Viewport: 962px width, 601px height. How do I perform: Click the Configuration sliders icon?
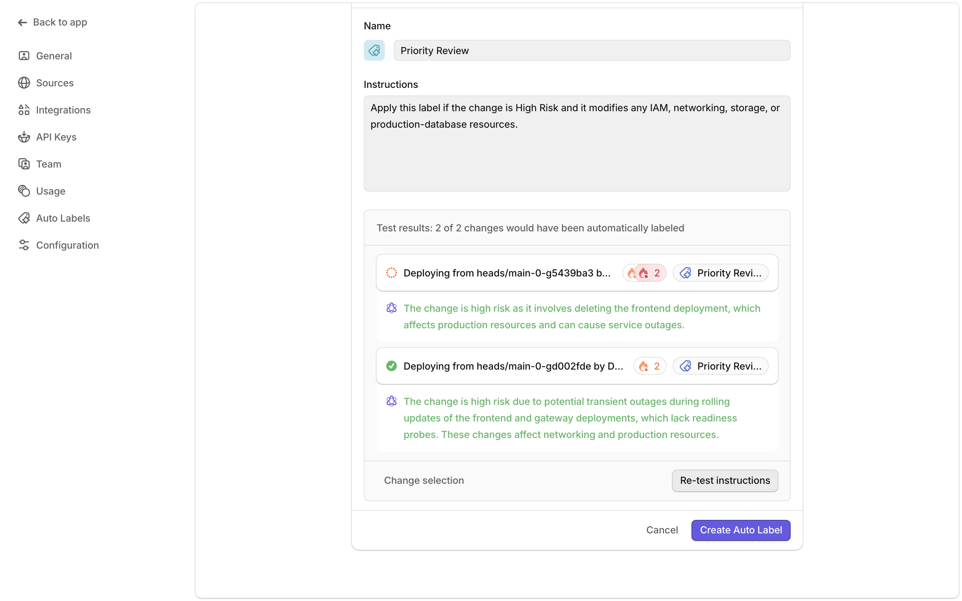tap(24, 245)
